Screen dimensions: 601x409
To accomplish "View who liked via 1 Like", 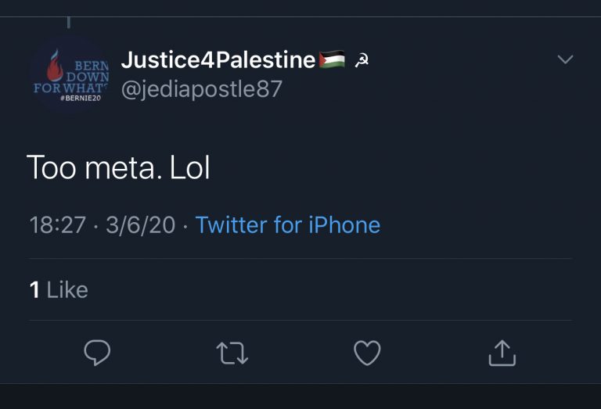I will [x=59, y=290].
